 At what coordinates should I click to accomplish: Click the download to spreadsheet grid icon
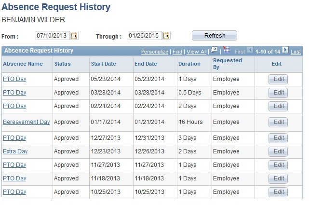tap(227, 50)
